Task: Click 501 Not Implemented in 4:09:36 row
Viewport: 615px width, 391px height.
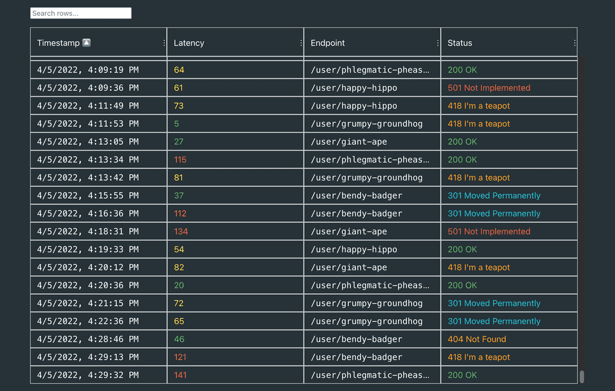Action: click(x=488, y=88)
